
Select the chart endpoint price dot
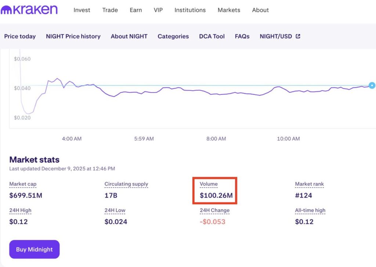(372, 85)
